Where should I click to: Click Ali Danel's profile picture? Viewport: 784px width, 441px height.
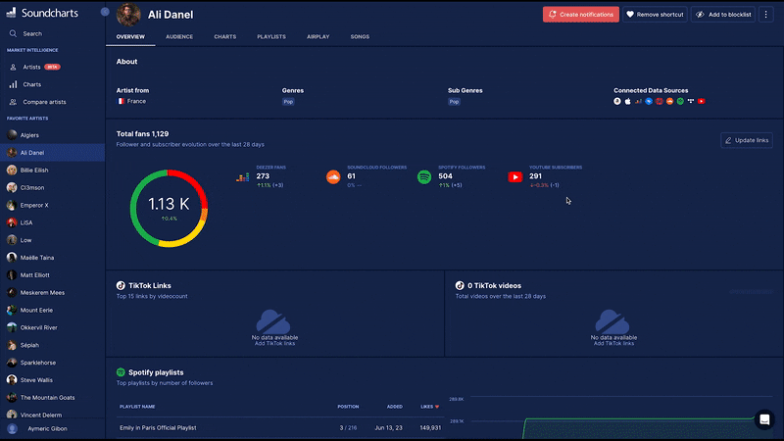(128, 15)
